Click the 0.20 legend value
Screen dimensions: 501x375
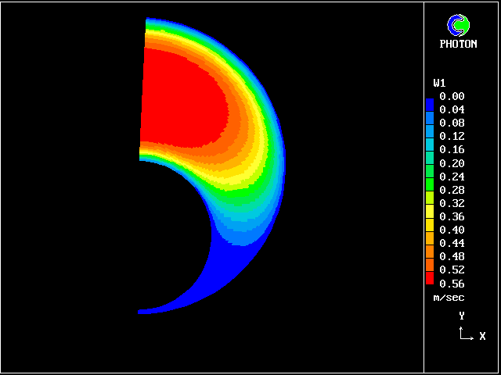coord(452,163)
